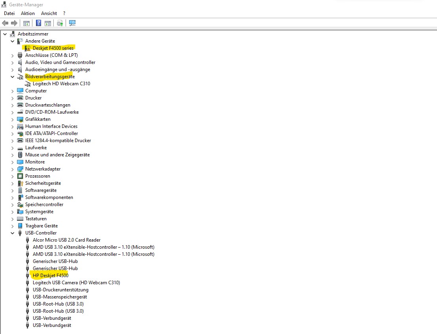Click the Arbeitszimmer computer icon

pos(13,34)
